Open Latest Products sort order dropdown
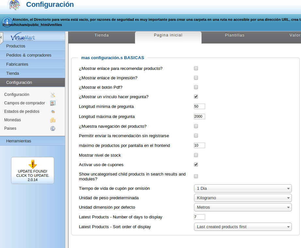Image resolution: width=301 pixels, height=248 pixels. [x=243, y=227]
